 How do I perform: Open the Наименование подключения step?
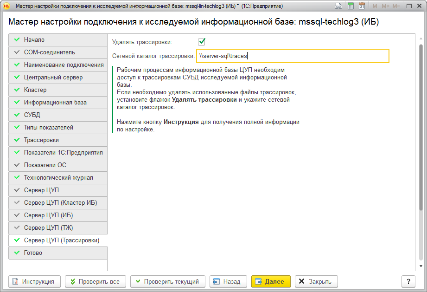pyautogui.click(x=58, y=65)
